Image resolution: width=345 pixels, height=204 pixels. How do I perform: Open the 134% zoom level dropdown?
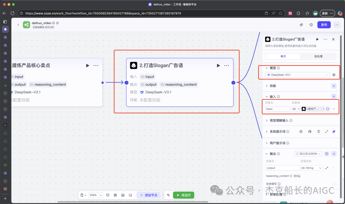96,195
